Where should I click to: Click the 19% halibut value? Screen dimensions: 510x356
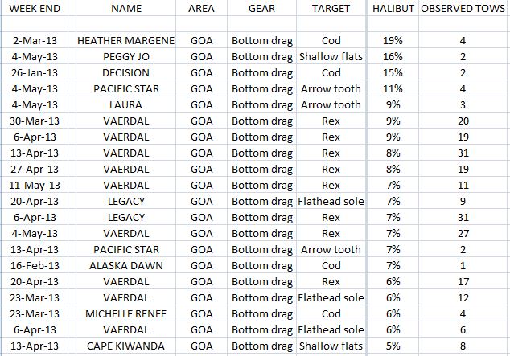(393, 39)
